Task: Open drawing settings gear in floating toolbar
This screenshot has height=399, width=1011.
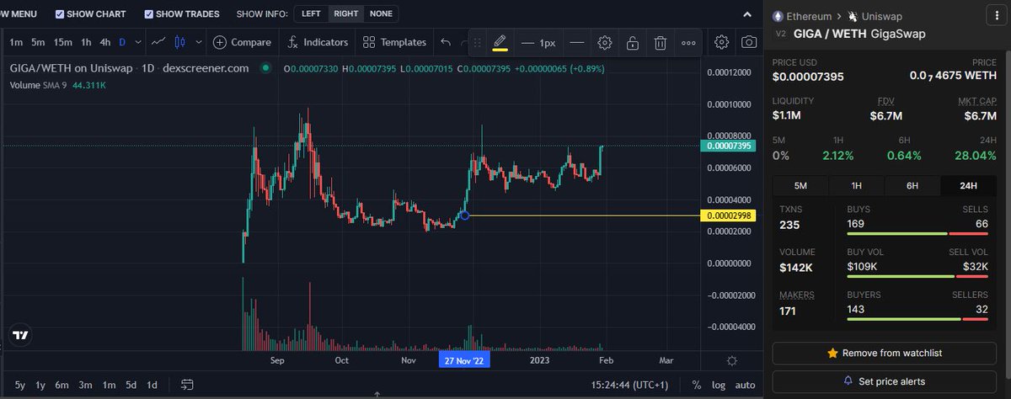Action: 605,42
